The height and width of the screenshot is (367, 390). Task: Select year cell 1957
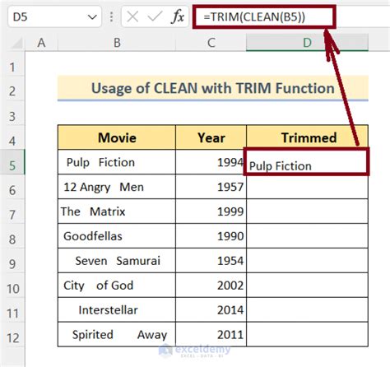click(211, 187)
